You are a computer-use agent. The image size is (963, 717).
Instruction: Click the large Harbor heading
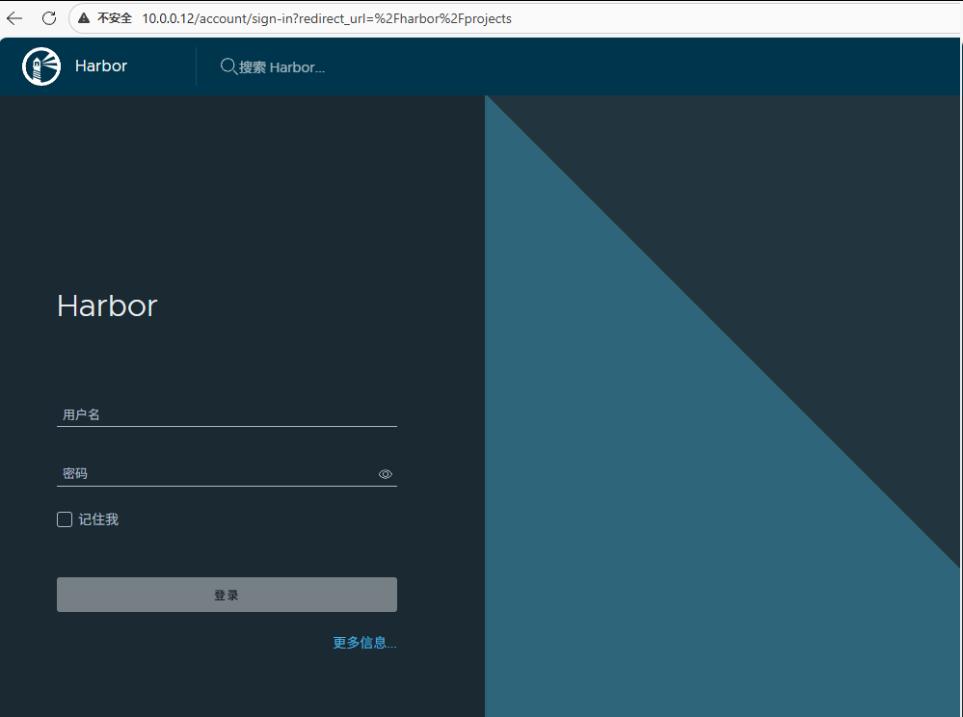(107, 305)
